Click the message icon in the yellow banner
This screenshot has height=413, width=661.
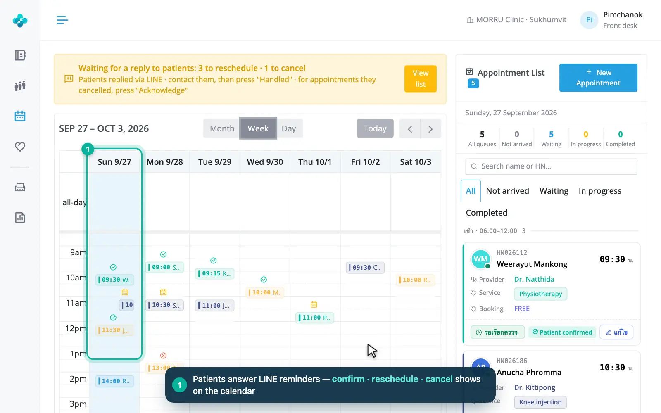point(69,79)
